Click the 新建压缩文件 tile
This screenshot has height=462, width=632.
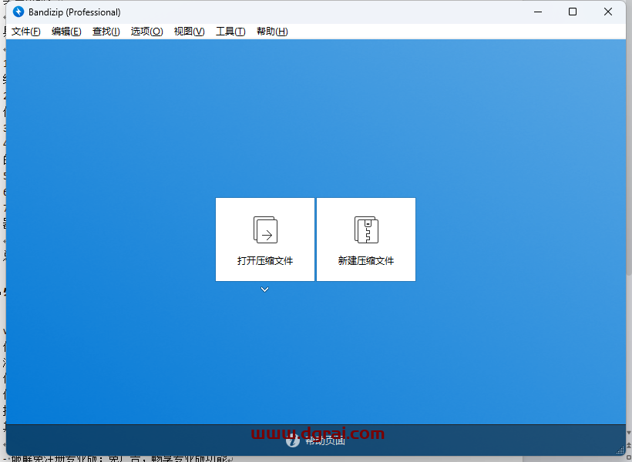click(366, 239)
